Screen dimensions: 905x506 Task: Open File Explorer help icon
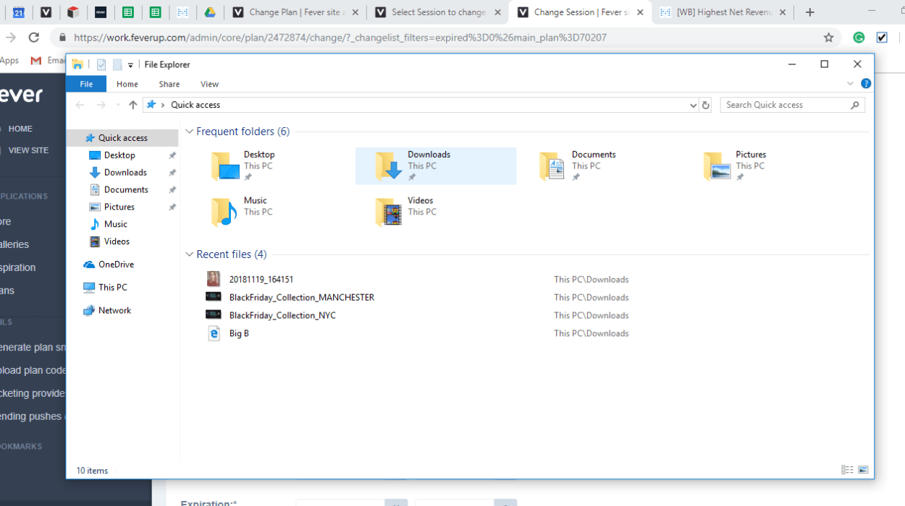865,84
